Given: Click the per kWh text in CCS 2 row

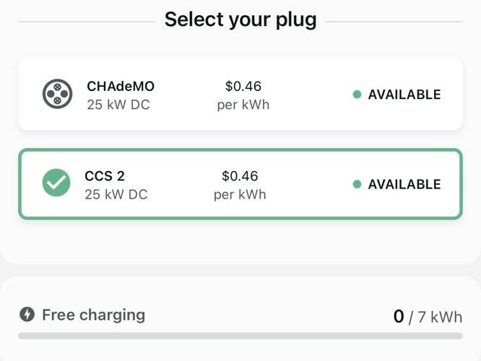Looking at the screenshot, I should pyautogui.click(x=240, y=195).
